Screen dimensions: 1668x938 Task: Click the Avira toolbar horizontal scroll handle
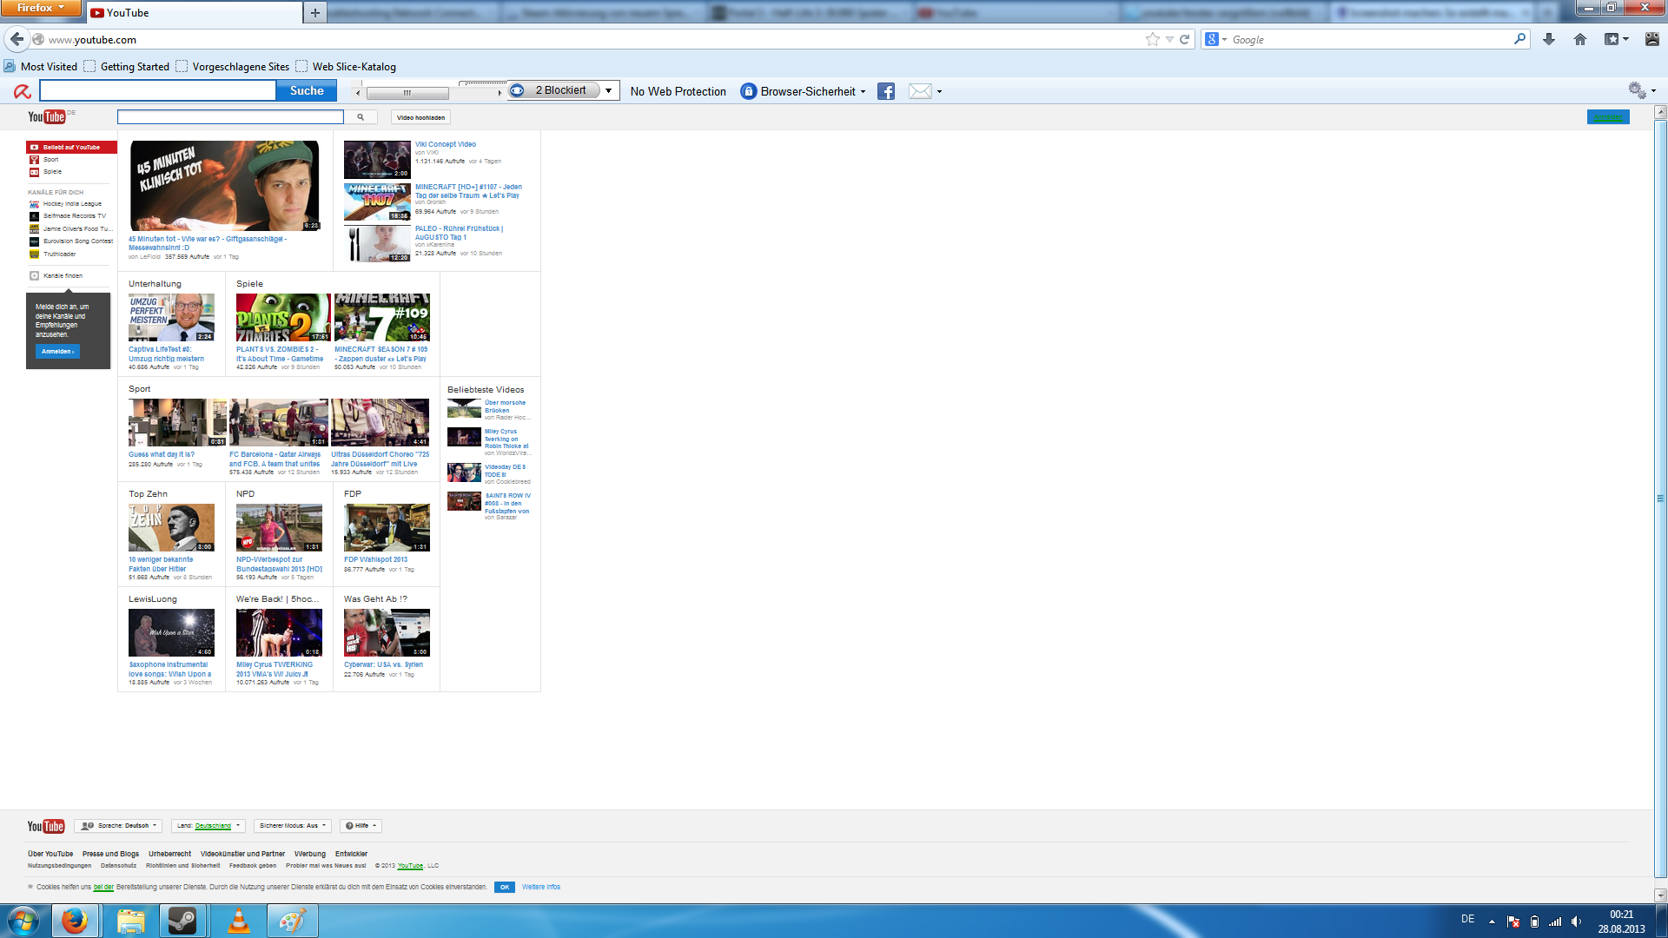point(407,93)
